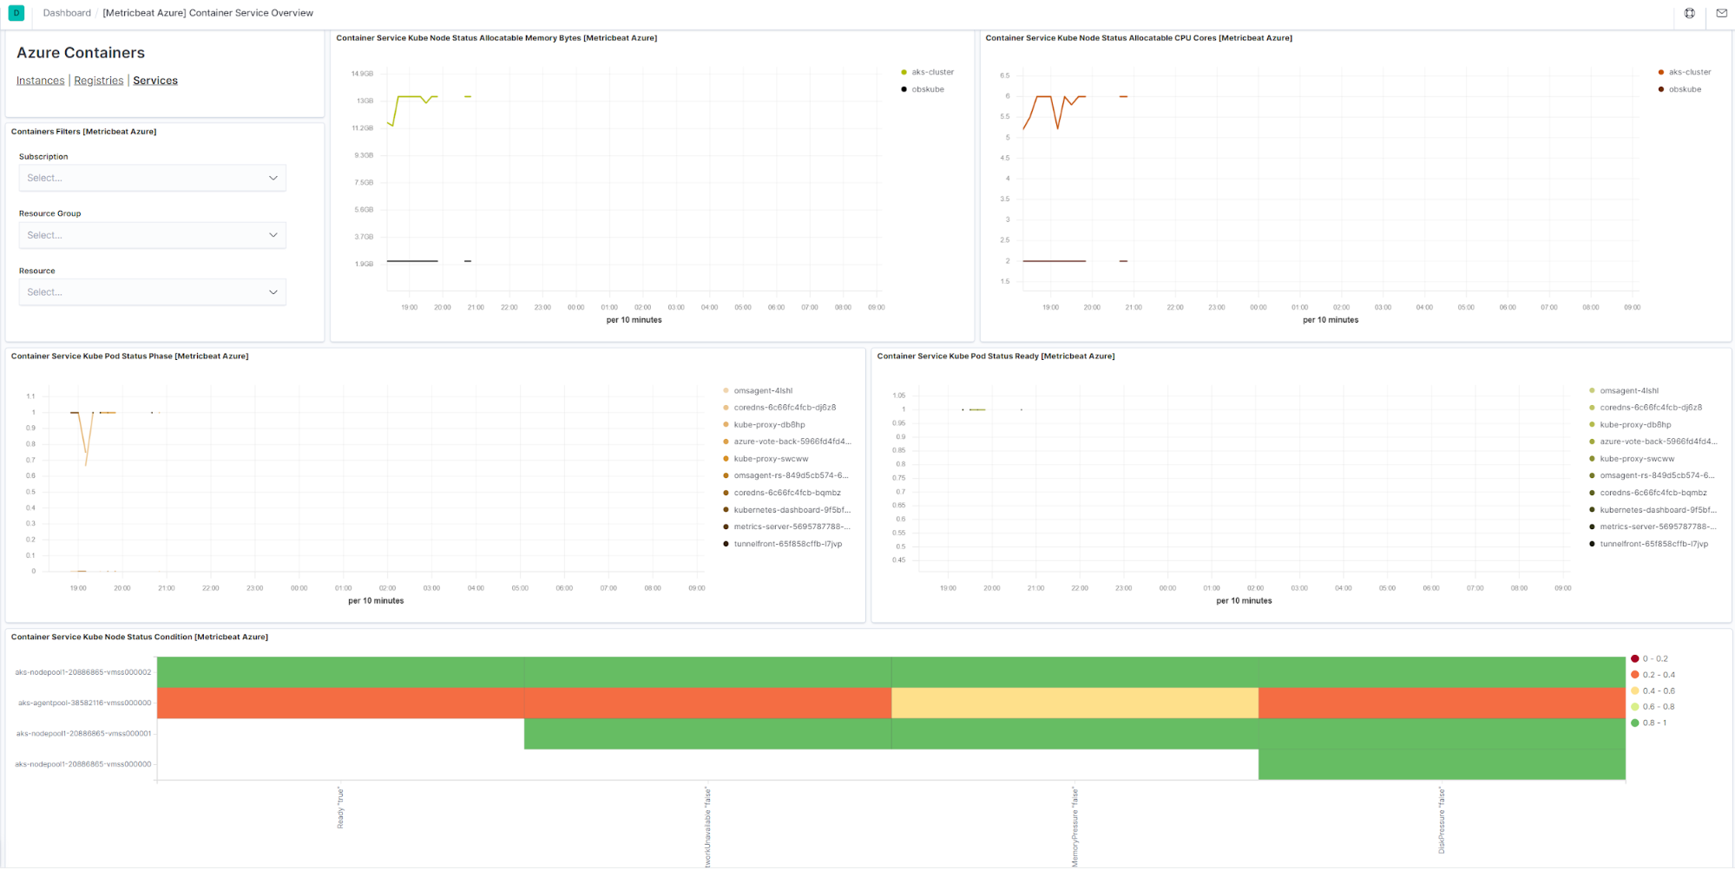1735x870 pixels.
Task: Select metrics-server entry in Pod Status Ready legend
Action: click(1653, 527)
